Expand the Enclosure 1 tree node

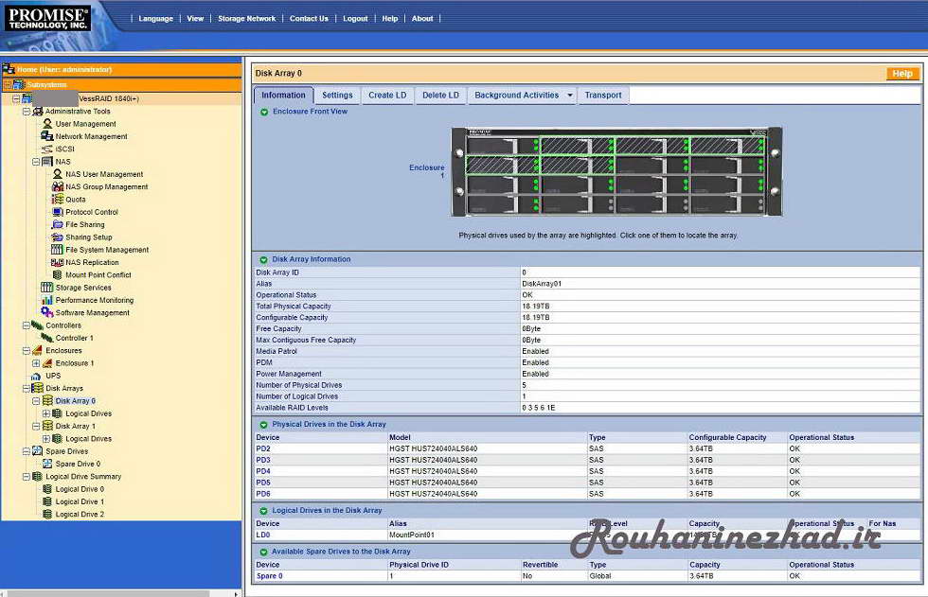(36, 363)
